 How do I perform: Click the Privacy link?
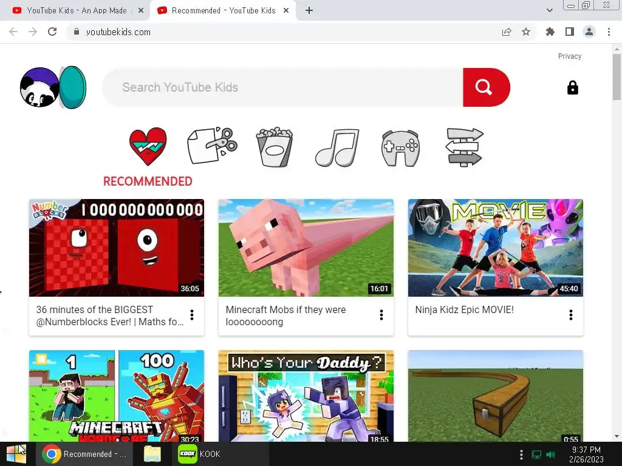point(570,56)
